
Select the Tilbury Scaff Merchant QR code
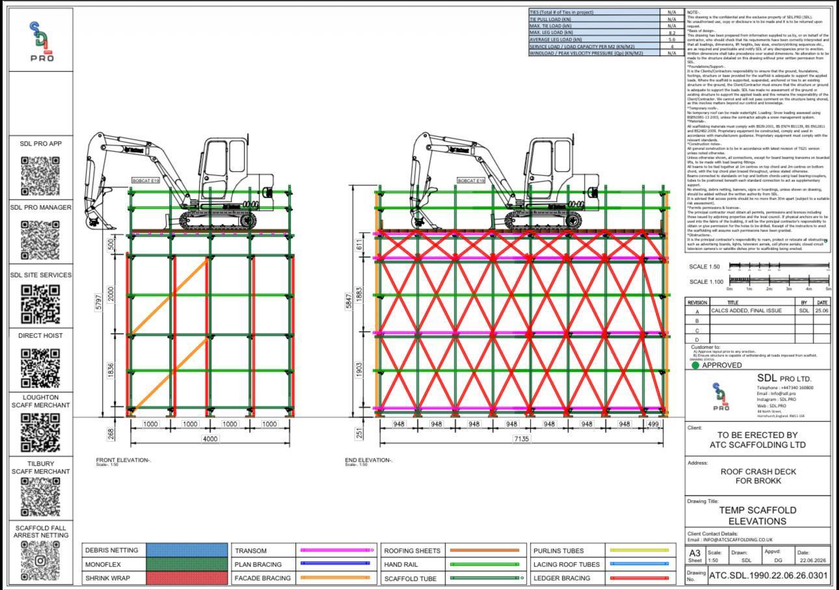point(40,497)
